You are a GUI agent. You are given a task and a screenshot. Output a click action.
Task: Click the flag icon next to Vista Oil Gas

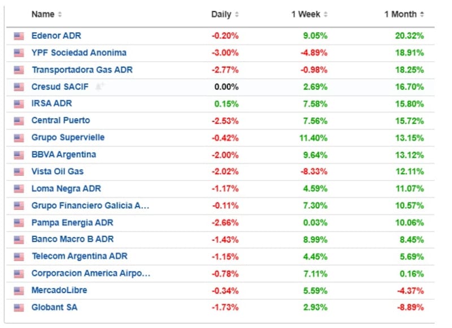point(19,171)
